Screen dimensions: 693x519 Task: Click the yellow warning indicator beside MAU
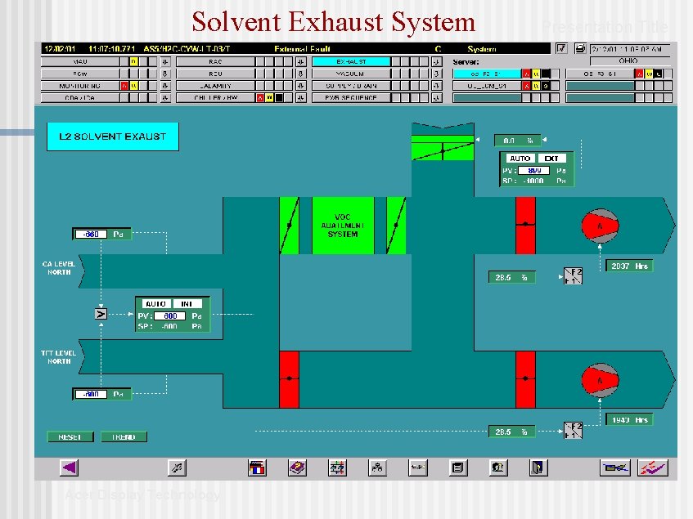[x=134, y=62]
